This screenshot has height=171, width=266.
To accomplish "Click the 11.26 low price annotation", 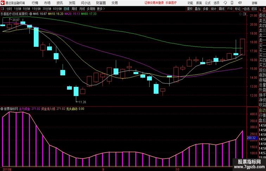I will pos(82,102).
